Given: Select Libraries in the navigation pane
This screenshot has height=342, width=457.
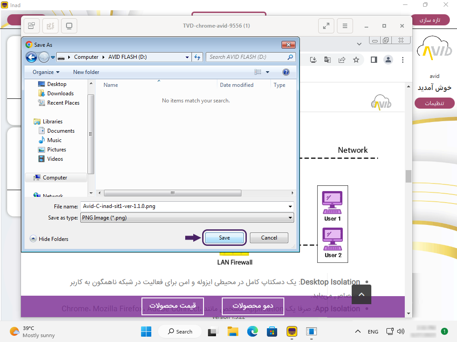Looking at the screenshot, I should (48, 121).
